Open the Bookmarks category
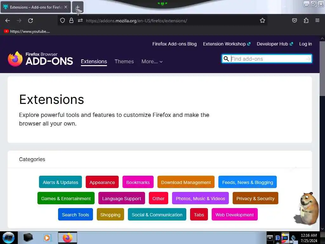The width and height of the screenshot is (325, 244). click(x=138, y=182)
